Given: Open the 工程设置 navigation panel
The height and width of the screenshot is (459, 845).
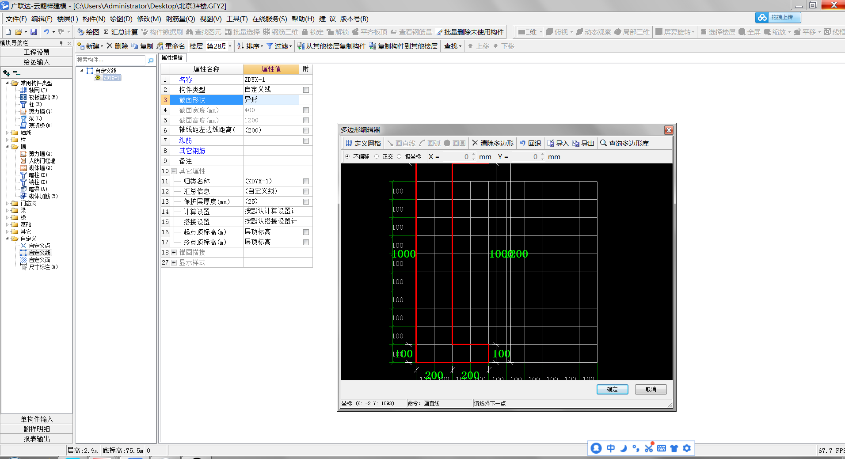Looking at the screenshot, I should coord(36,52).
